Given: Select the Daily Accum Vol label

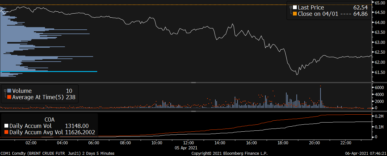Looking at the screenshot, I should 30,126.
